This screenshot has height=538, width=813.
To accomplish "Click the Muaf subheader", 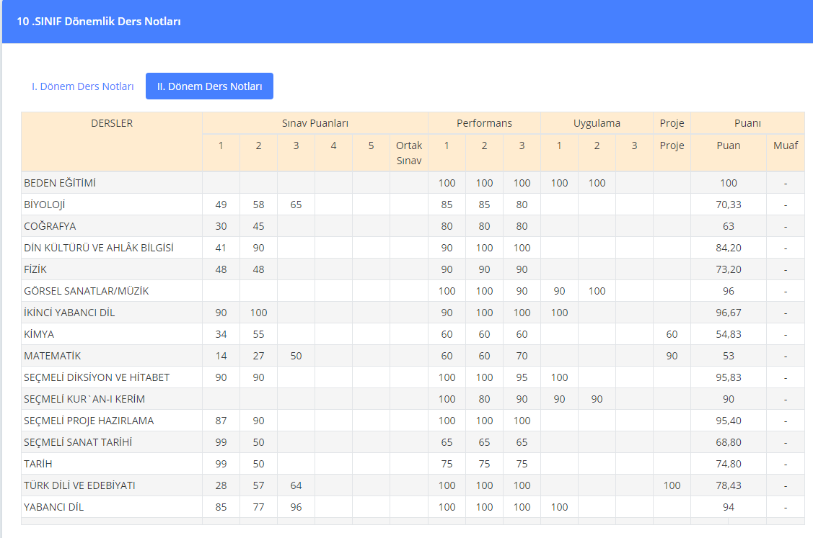I will [x=786, y=145].
